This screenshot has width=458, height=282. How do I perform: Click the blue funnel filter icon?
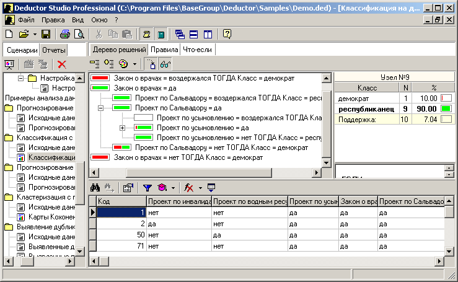[148, 187]
